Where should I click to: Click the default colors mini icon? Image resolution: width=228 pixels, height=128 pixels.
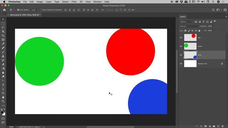tap(1, 109)
